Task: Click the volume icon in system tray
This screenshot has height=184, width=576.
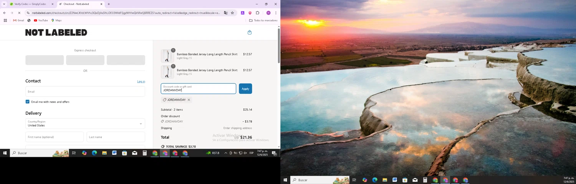Action: click(x=245, y=153)
